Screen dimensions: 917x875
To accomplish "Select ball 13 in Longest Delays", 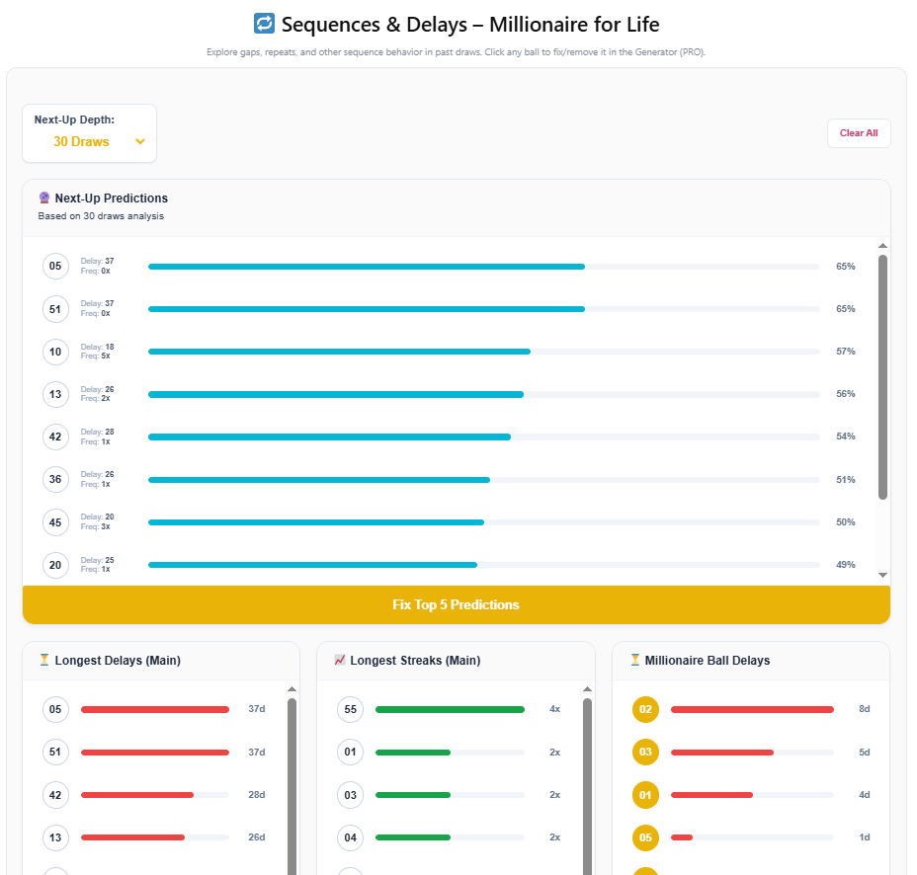I will pos(55,837).
